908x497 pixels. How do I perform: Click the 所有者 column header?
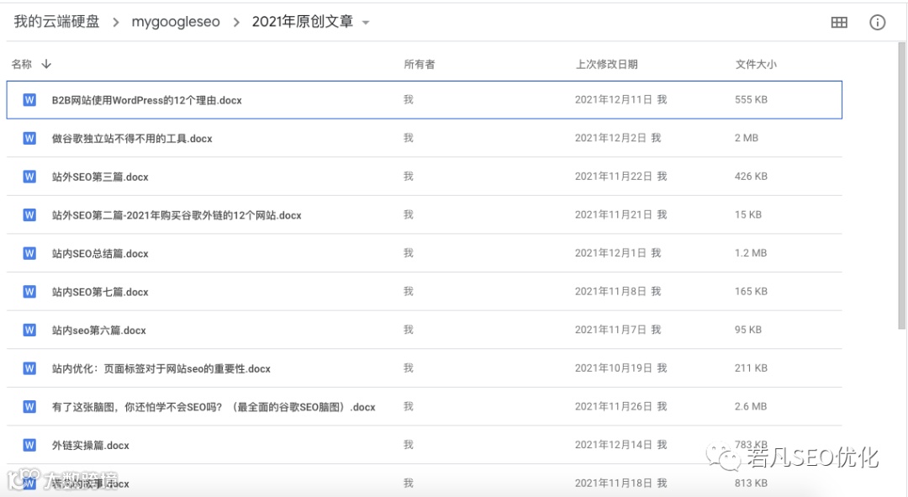click(x=420, y=64)
